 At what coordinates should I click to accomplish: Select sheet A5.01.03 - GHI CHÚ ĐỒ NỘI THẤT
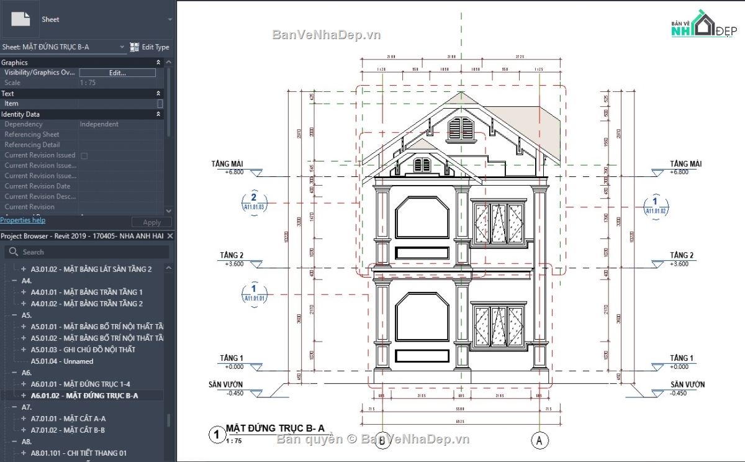(x=83, y=350)
